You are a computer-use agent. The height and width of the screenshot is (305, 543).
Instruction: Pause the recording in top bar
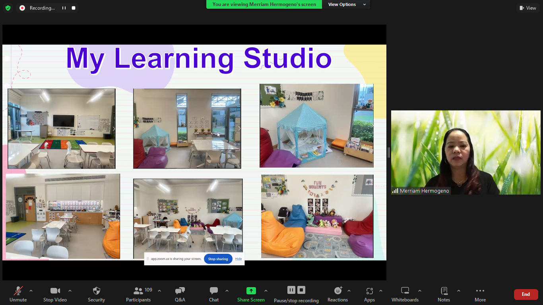(x=64, y=8)
